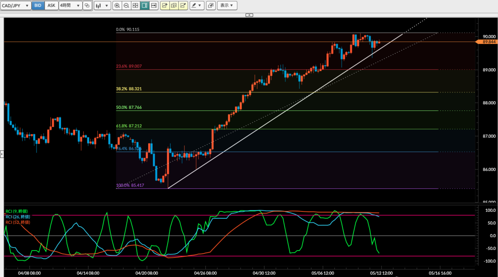Open the 表示 display menu
498x277 pixels.
click(227, 6)
